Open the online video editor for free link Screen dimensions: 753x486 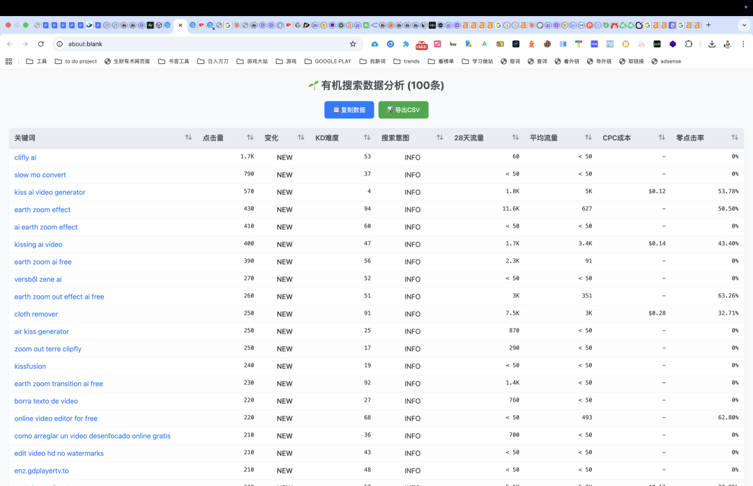tap(56, 419)
